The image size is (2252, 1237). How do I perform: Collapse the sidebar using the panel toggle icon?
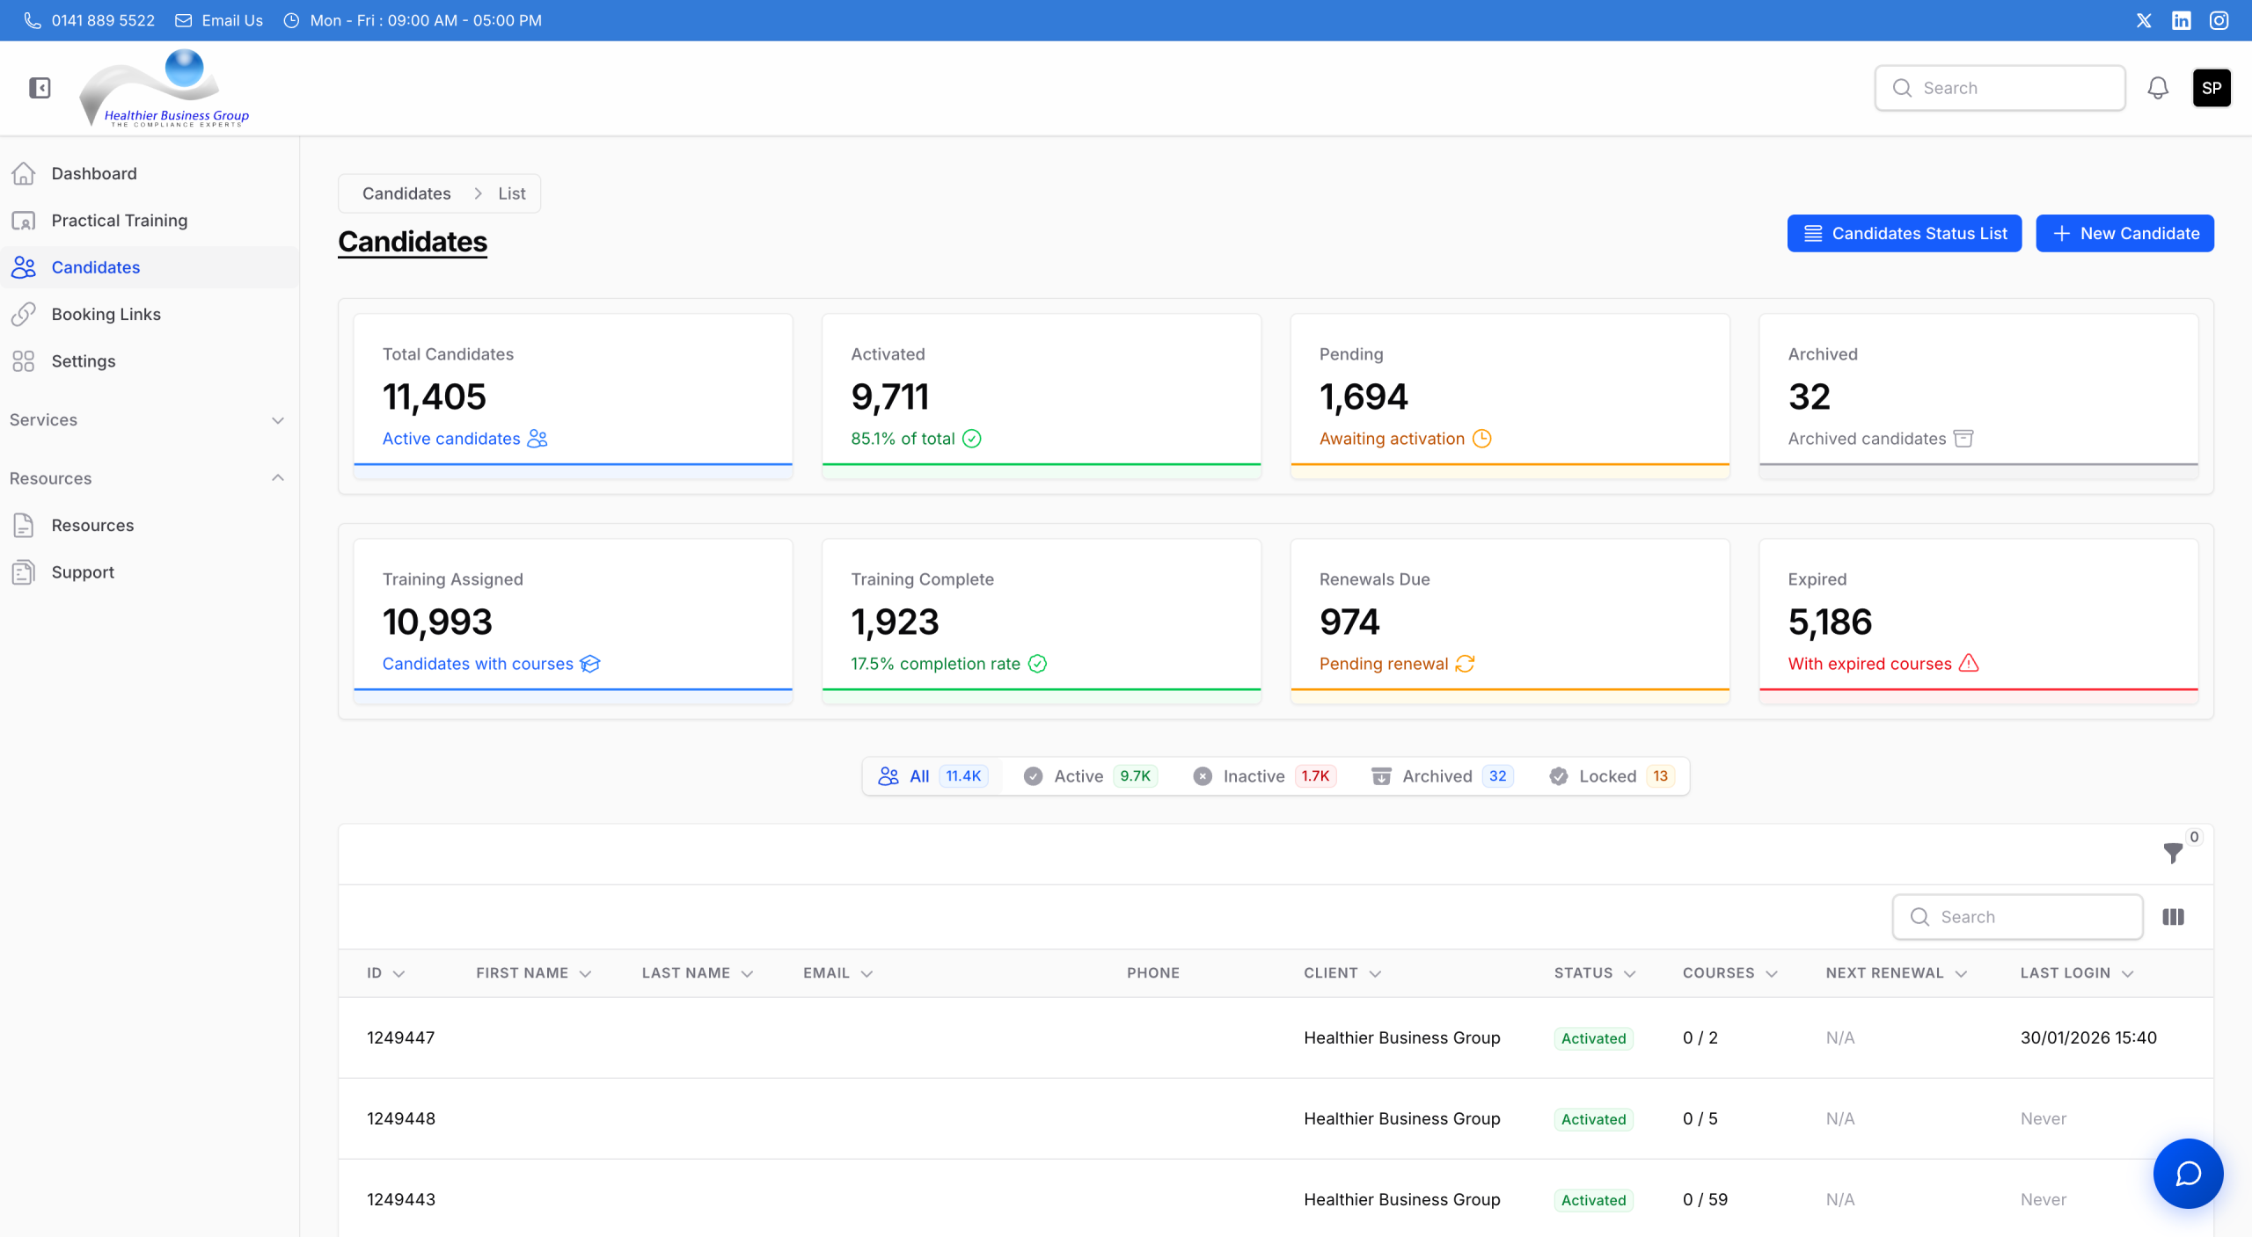tap(39, 88)
